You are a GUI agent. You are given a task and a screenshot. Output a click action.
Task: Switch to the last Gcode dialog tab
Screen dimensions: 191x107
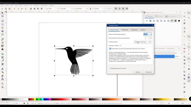pos(143,30)
